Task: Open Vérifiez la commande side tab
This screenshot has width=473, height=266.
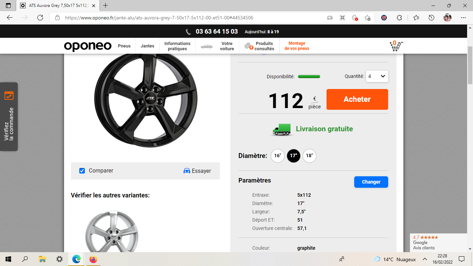Action: click(x=9, y=117)
